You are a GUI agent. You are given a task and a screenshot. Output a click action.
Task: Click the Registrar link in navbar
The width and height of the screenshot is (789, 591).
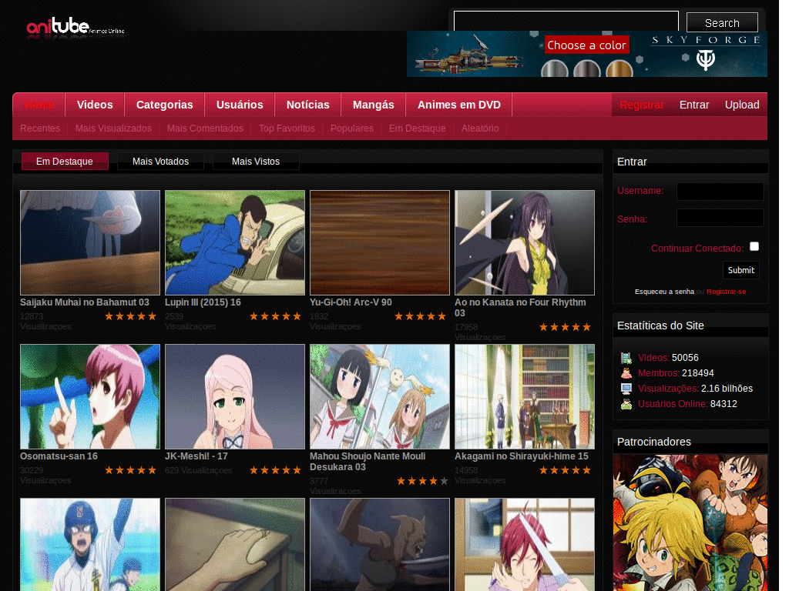642,105
